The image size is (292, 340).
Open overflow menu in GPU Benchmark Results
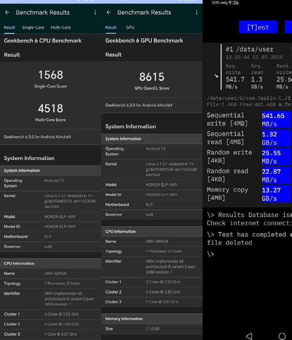pyautogui.click(x=197, y=12)
